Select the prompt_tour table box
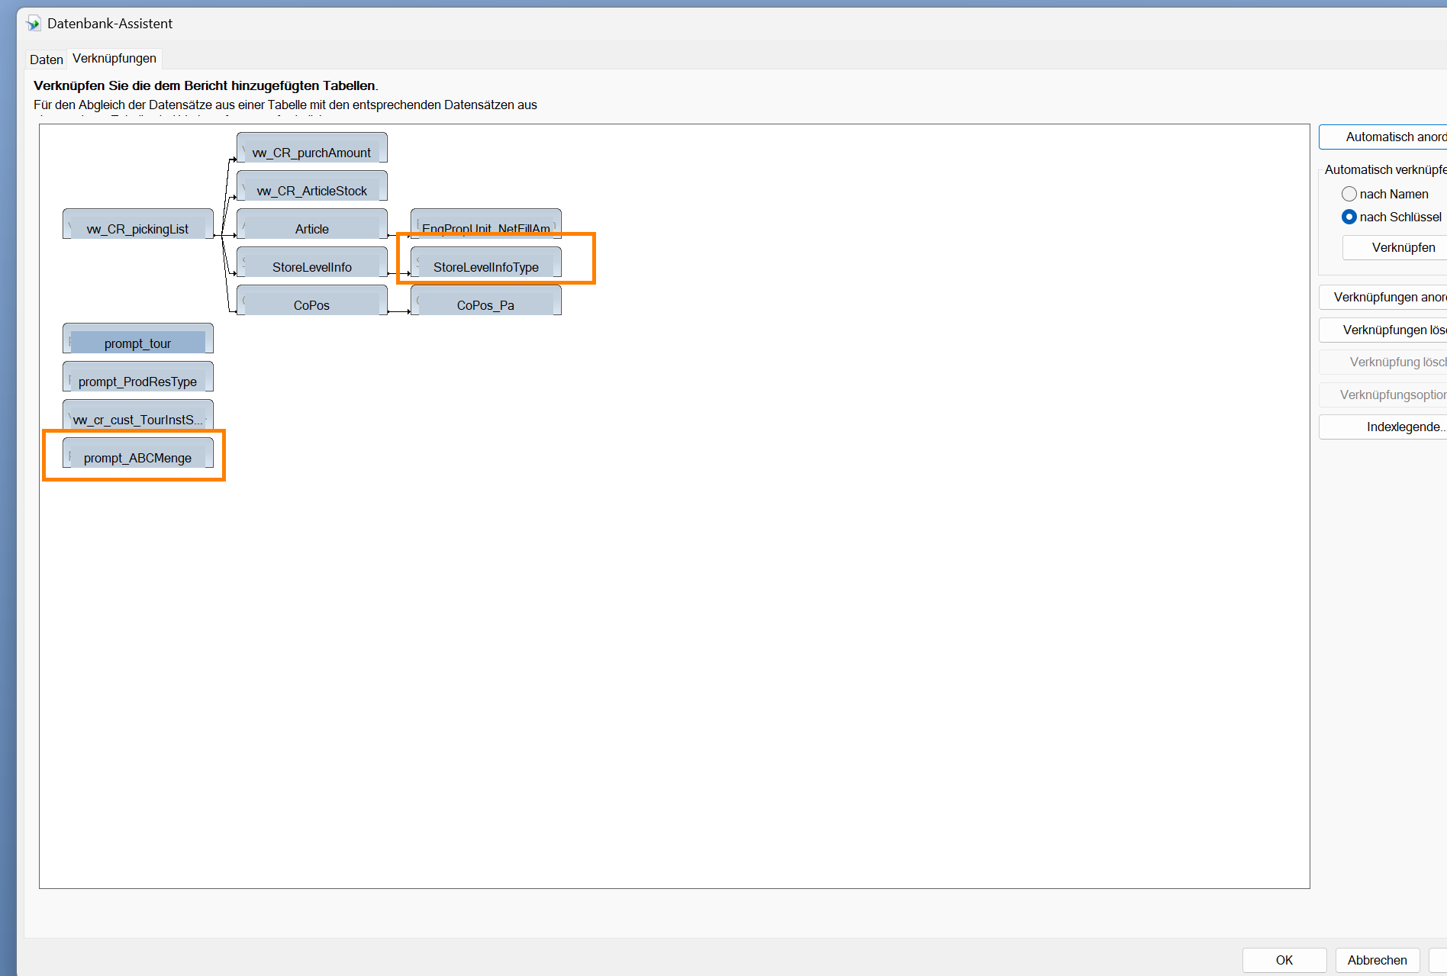Screen dimensions: 1447x976 click(137, 343)
